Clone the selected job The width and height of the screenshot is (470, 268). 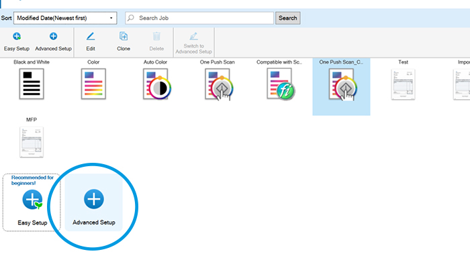pyautogui.click(x=124, y=40)
